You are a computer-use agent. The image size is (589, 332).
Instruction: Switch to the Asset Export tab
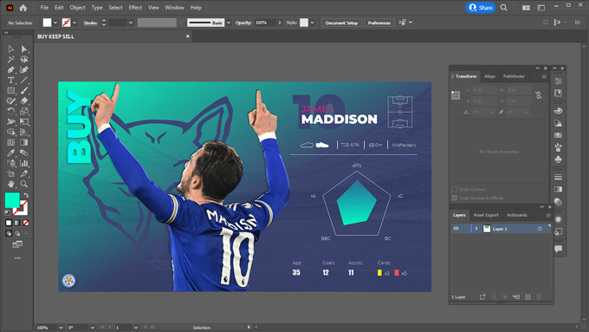pos(486,215)
